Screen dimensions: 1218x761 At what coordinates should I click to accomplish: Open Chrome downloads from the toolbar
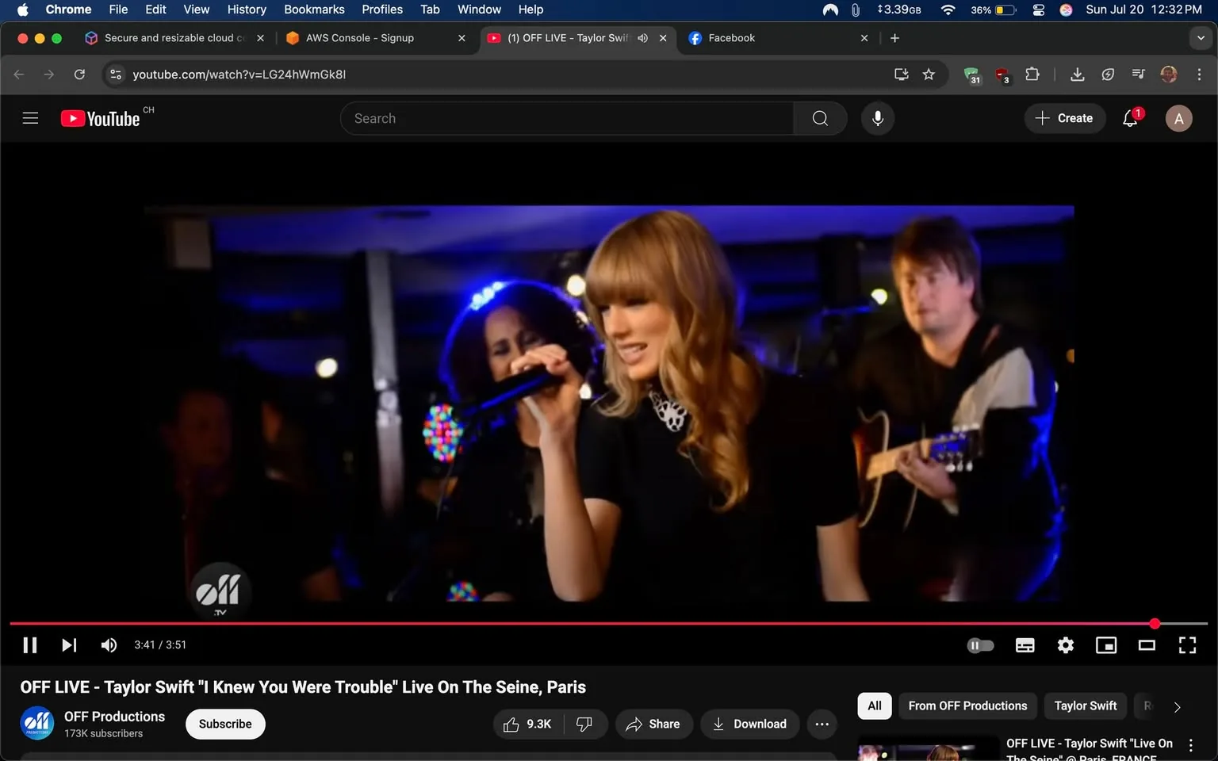click(1077, 74)
